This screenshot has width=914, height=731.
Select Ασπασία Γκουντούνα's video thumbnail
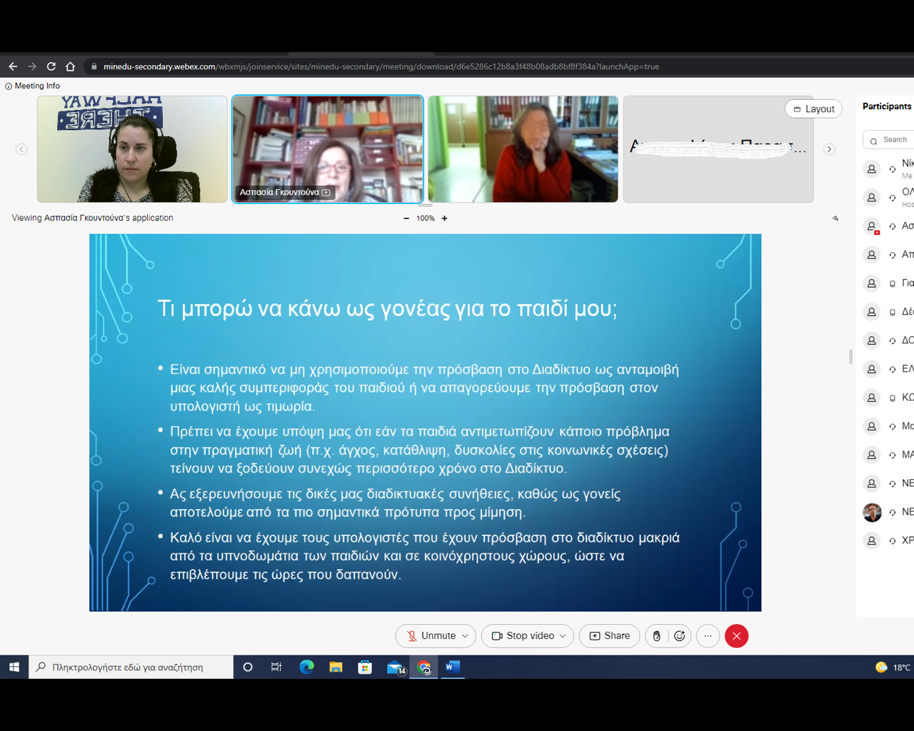328,149
